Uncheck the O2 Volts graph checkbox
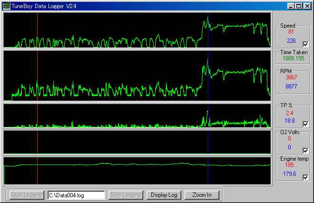314x203 pixels. (305, 151)
